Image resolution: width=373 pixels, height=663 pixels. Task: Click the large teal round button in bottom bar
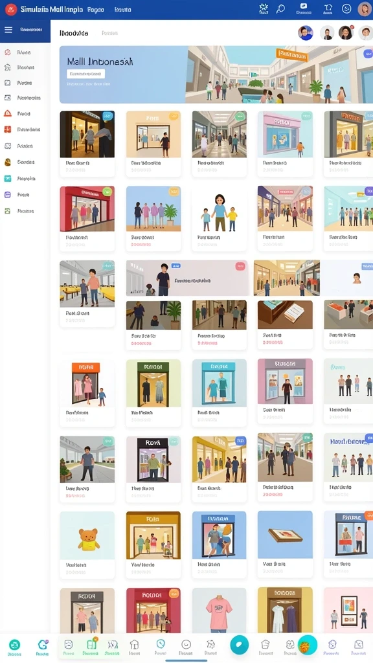click(239, 645)
